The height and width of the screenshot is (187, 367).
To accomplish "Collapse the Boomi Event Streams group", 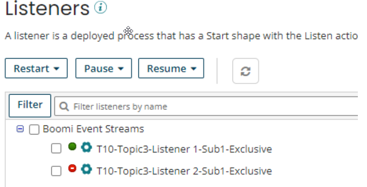I will pos(20,129).
